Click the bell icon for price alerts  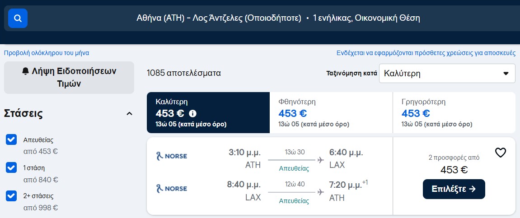pos(26,71)
